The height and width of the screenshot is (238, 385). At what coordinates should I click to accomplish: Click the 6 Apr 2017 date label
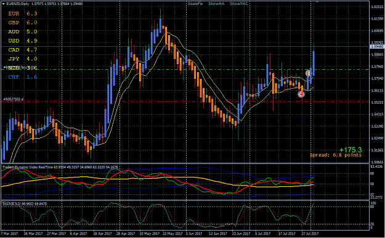pyautogui.click(x=79, y=234)
